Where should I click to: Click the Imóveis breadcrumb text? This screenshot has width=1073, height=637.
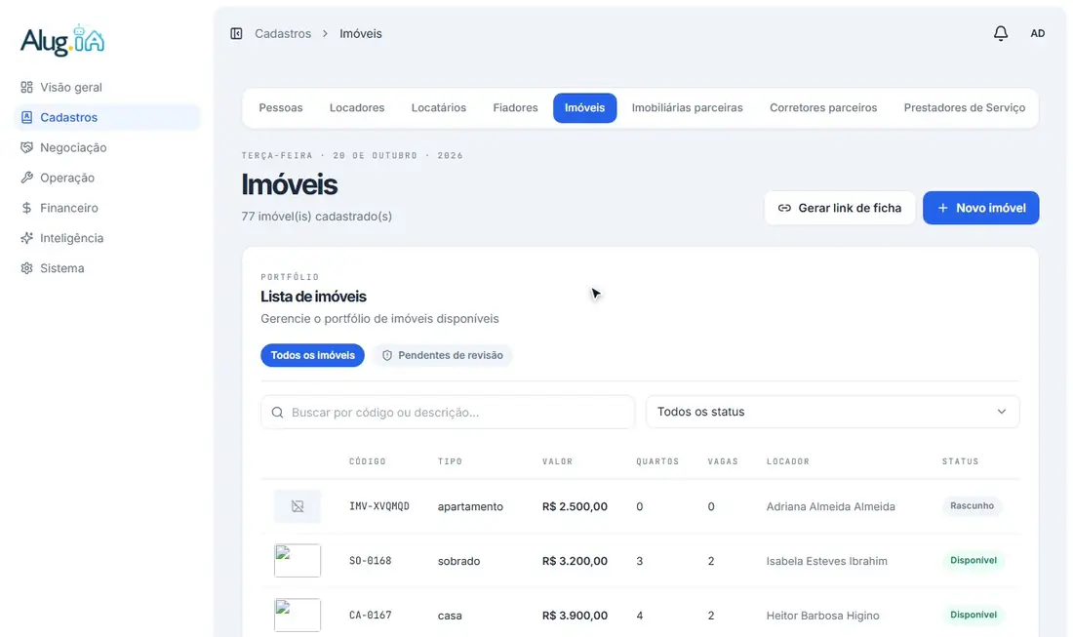click(361, 33)
